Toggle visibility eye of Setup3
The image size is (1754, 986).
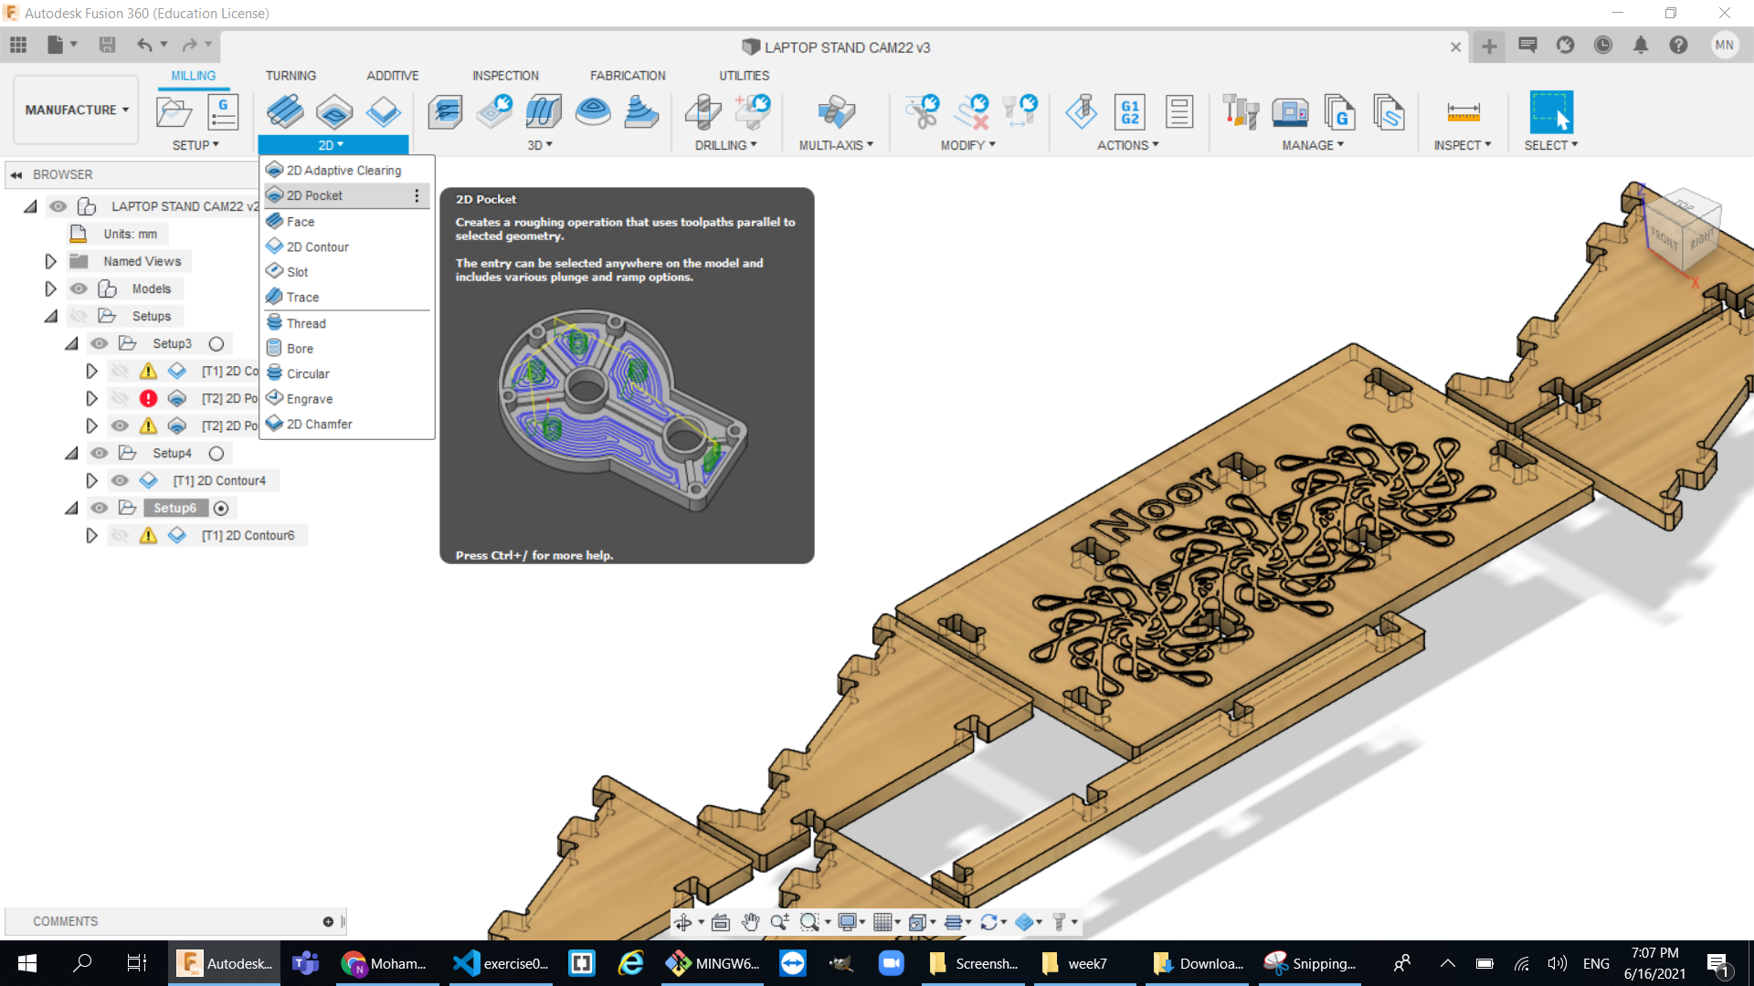pyautogui.click(x=100, y=343)
